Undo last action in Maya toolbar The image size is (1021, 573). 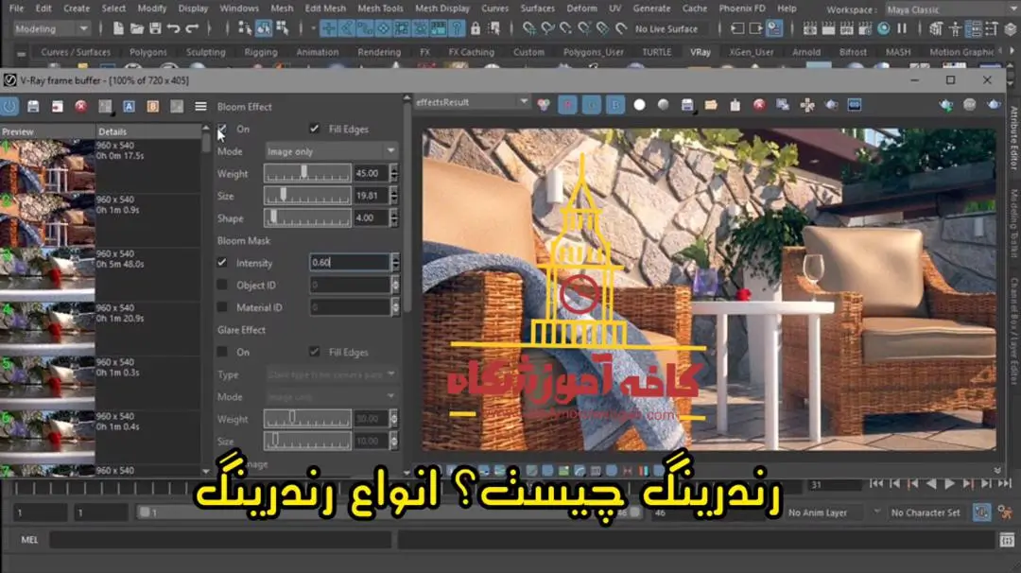[x=173, y=28]
